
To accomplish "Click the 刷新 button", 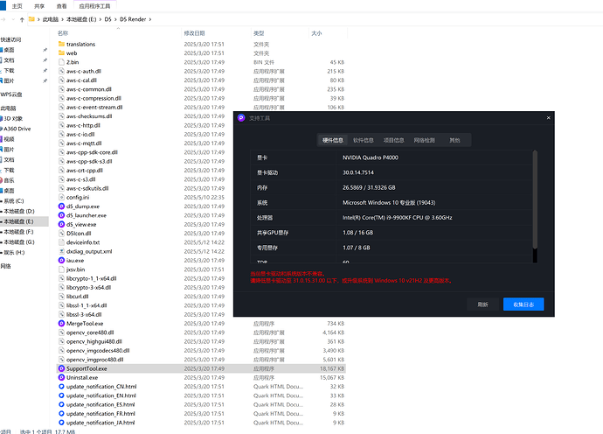I will (482, 304).
